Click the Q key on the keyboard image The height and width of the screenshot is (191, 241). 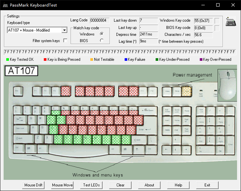pos(32,119)
